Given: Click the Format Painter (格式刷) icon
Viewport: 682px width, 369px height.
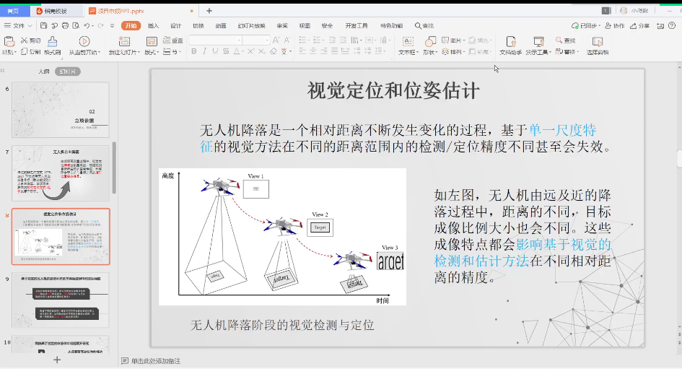Looking at the screenshot, I should coord(51,42).
